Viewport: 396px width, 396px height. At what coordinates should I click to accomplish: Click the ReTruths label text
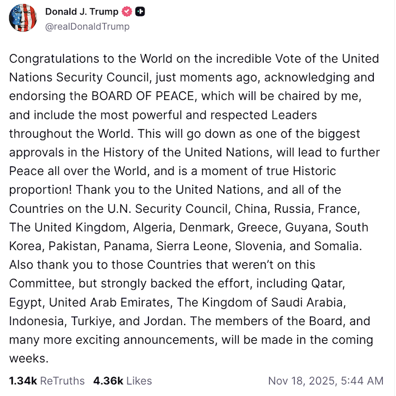pyautogui.click(x=62, y=381)
